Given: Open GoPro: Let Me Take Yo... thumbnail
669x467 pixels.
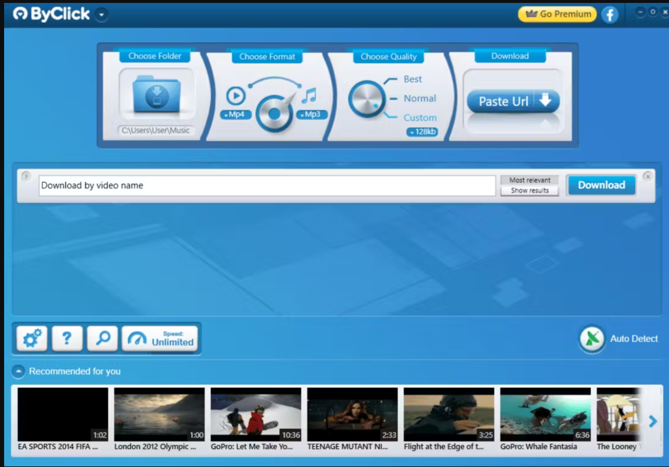Looking at the screenshot, I should [x=256, y=414].
